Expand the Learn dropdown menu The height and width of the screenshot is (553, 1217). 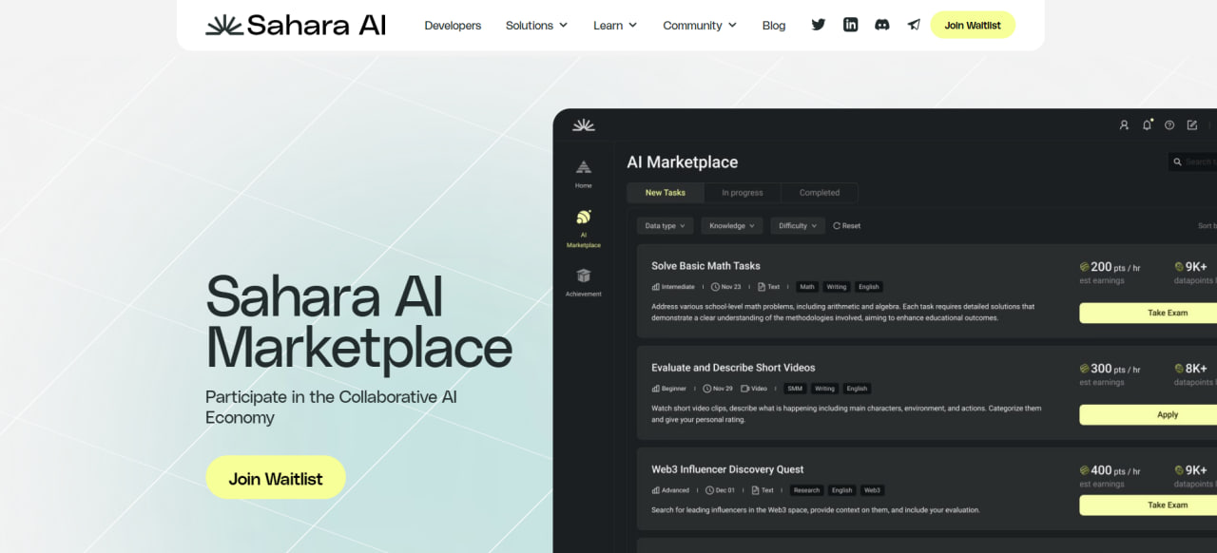tap(615, 26)
